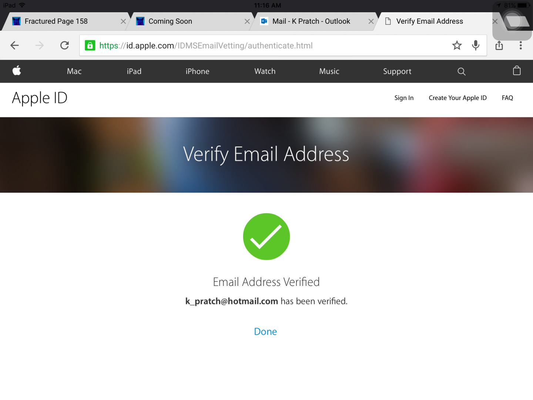Focus the URL address bar
Viewport: 533px width, 400px height.
[x=259, y=46]
